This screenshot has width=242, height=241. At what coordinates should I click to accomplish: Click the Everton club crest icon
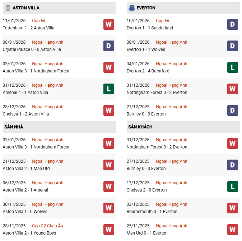tap(131, 8)
